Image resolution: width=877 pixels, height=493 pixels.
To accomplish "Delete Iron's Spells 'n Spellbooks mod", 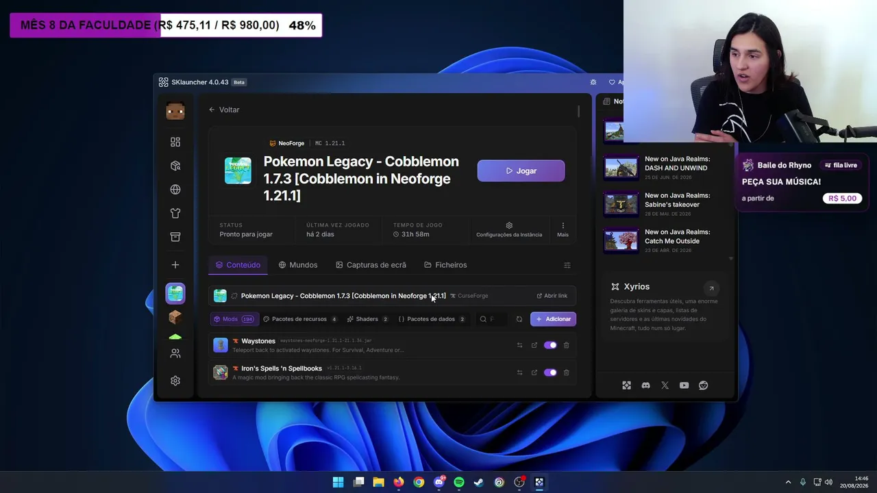I will (x=566, y=372).
